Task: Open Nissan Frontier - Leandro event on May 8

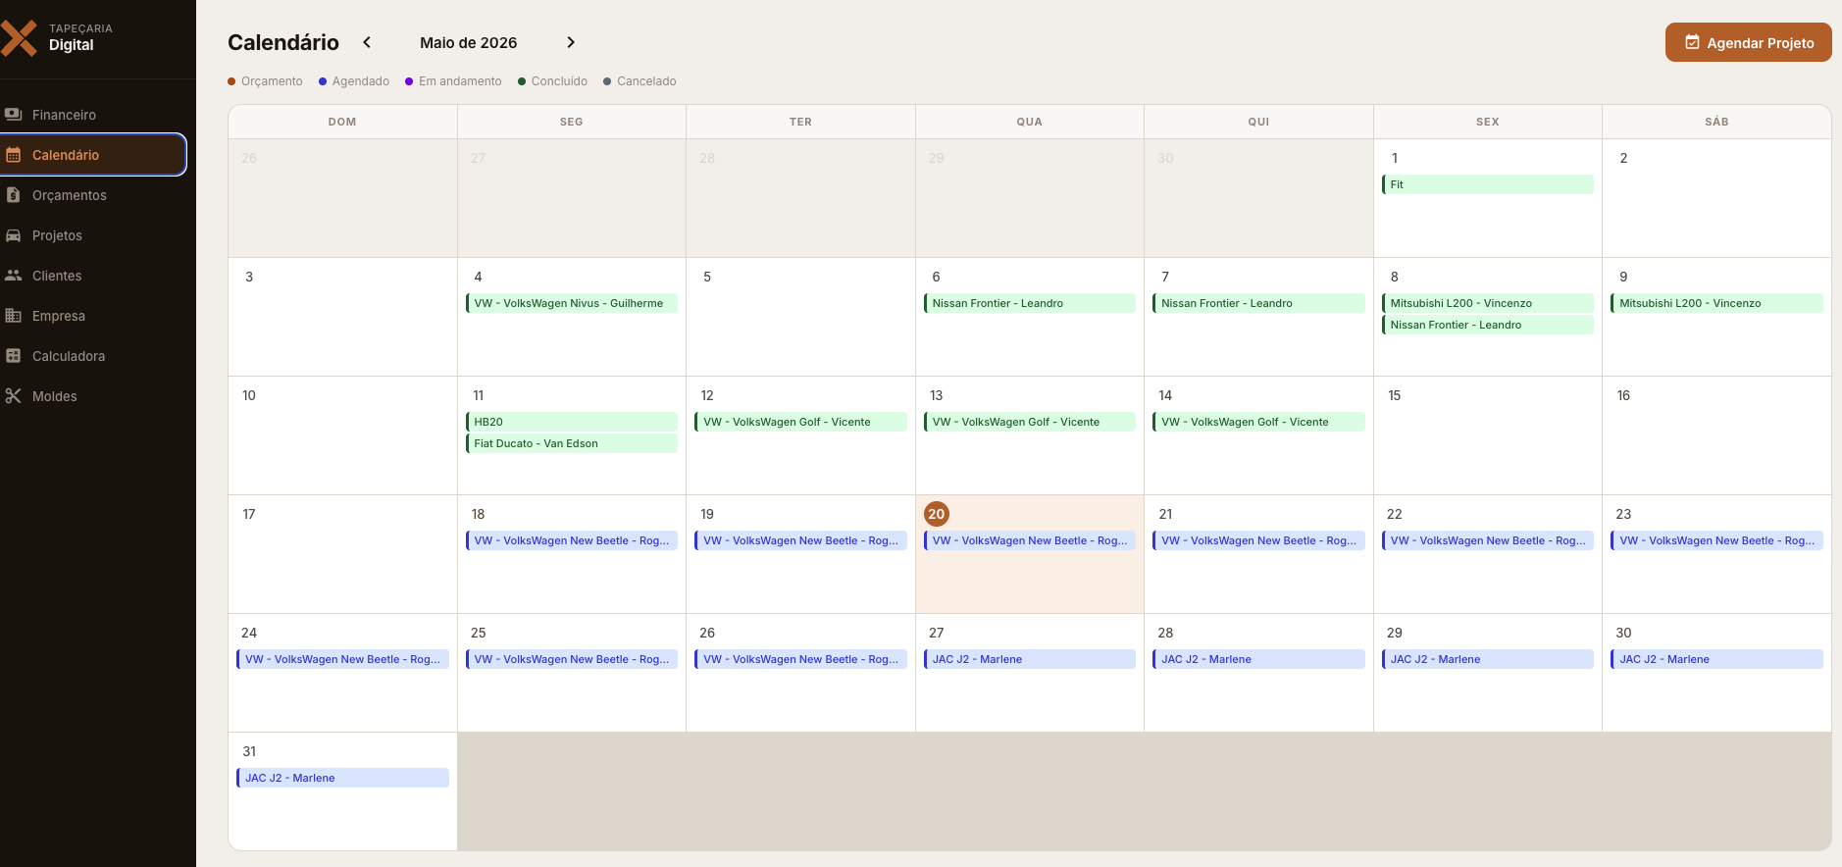Action: [1487, 325]
